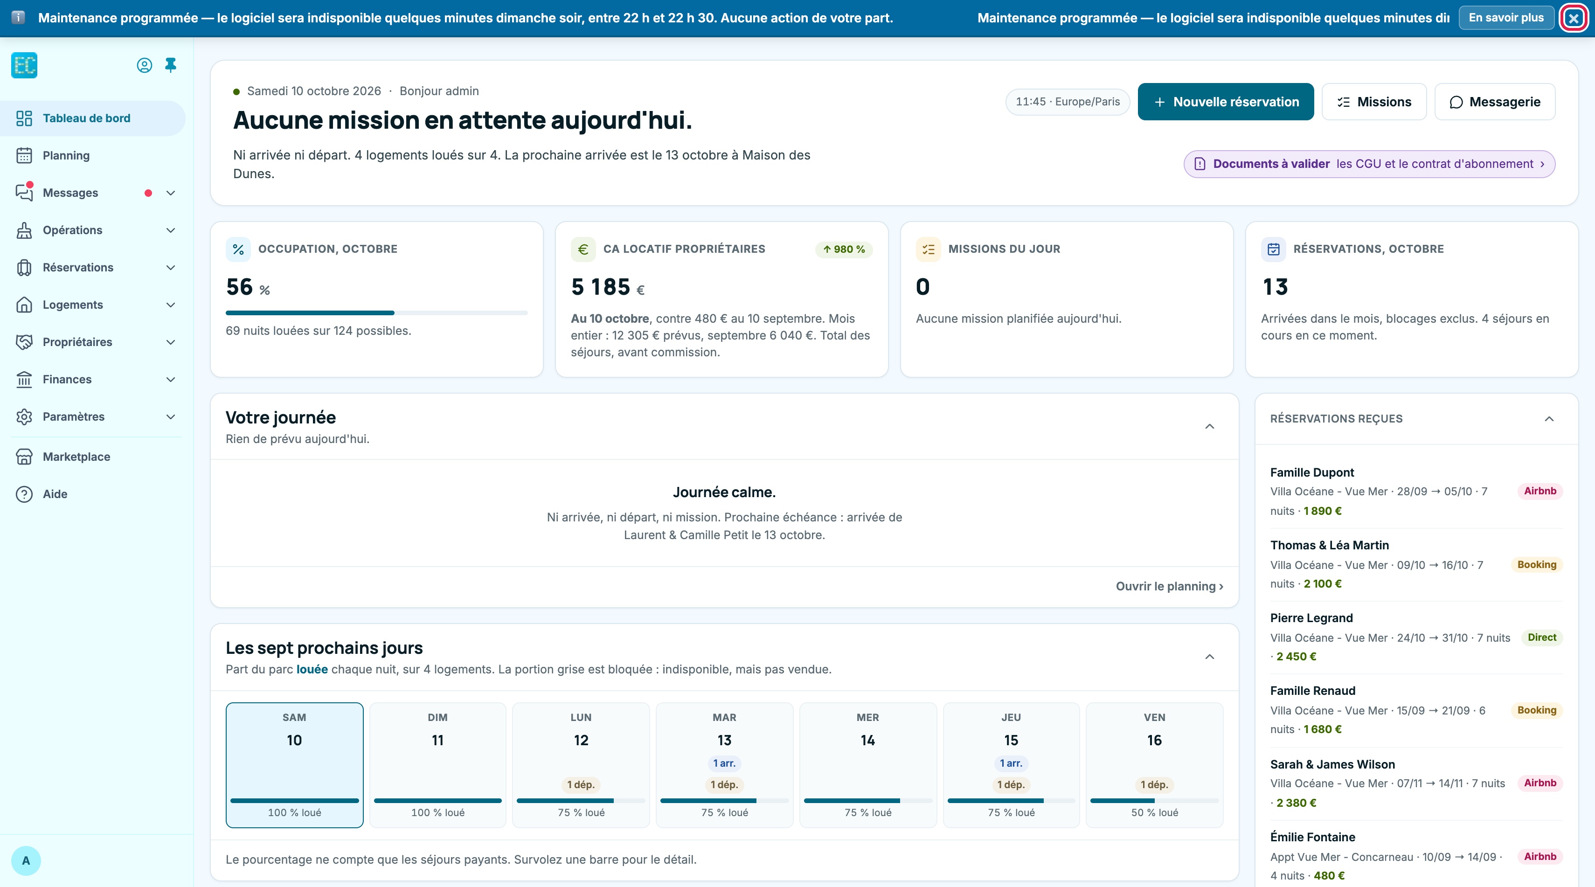1595x887 pixels.
Task: Collapse the Votre journée panel
Action: tap(1209, 426)
